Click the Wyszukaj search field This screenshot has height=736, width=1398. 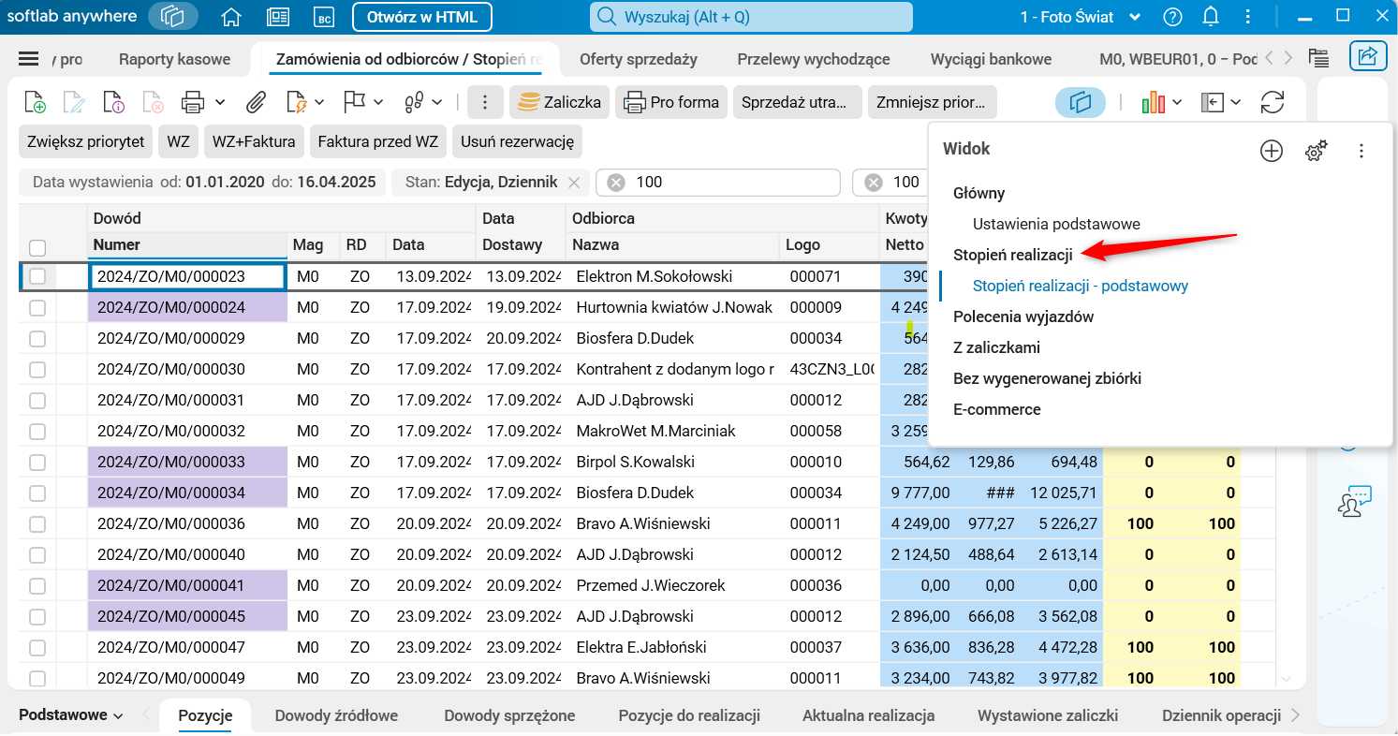tap(750, 17)
